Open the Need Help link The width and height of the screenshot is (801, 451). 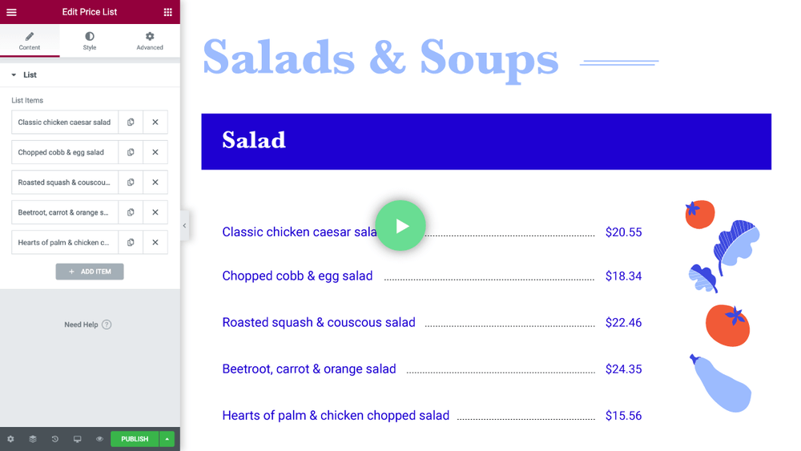click(x=87, y=325)
